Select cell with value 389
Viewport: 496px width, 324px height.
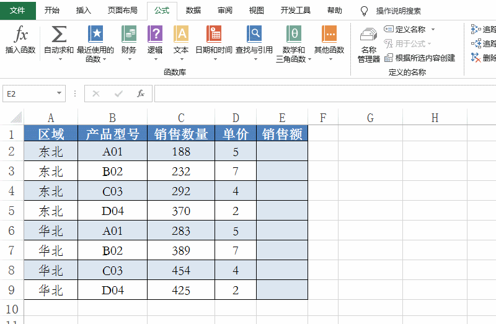coord(181,250)
